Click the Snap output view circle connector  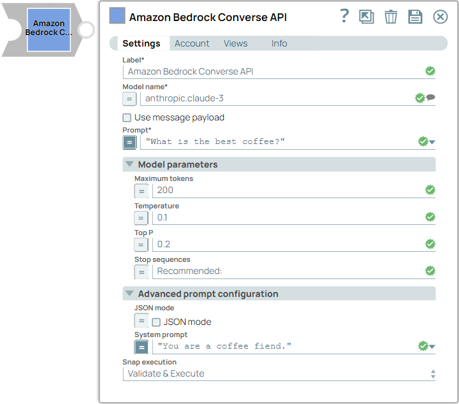[86, 30]
